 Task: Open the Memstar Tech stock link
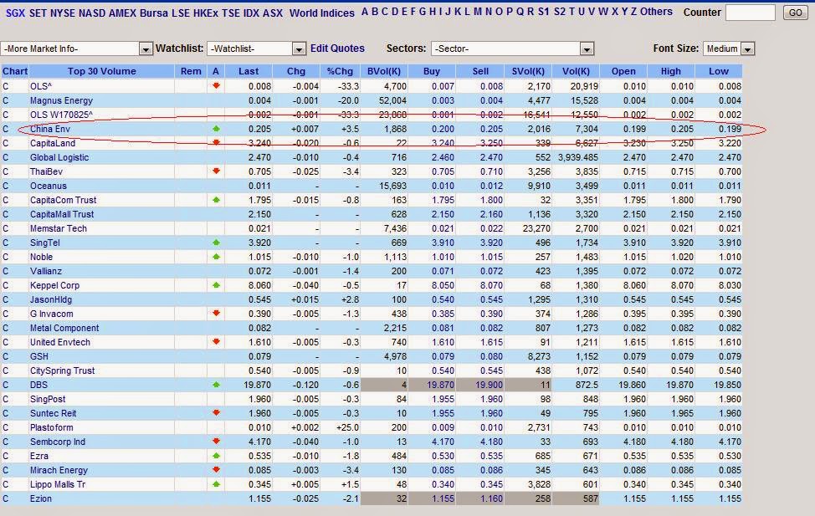(x=59, y=228)
